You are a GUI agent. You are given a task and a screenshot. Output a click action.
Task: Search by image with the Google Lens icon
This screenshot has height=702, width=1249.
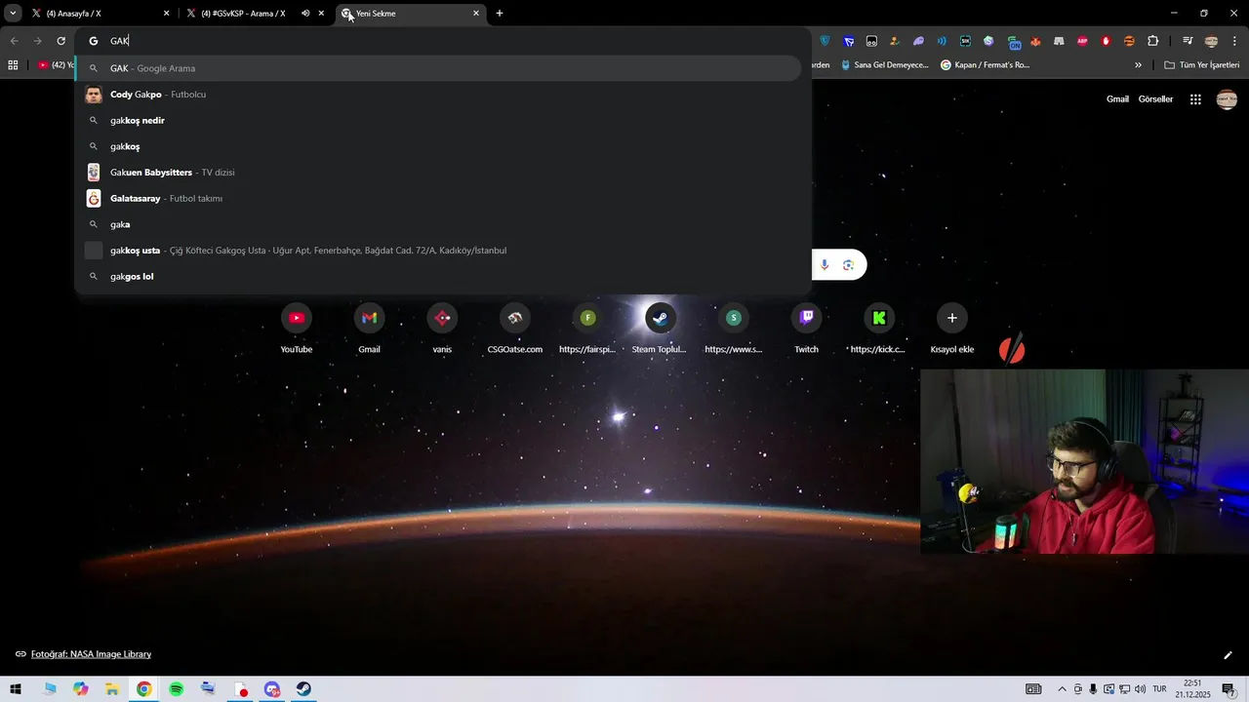coord(849,265)
